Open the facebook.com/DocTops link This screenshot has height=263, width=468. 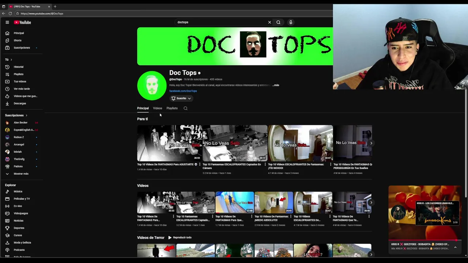(183, 91)
